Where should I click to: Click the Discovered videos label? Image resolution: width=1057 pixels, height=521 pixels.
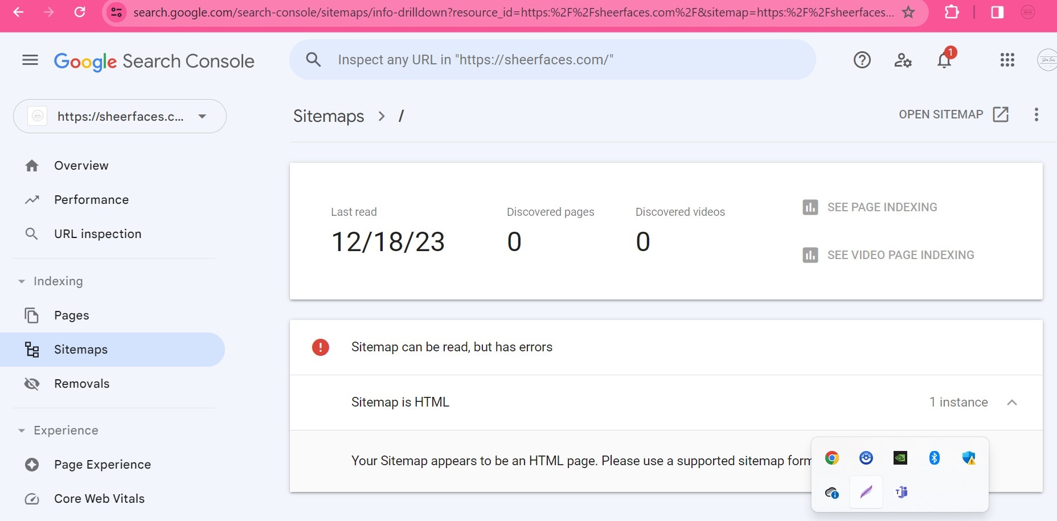coord(681,212)
